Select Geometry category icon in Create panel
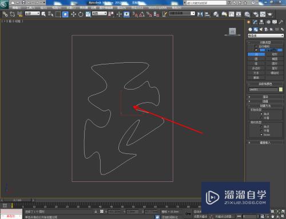The width and height of the screenshot is (286, 219). (x=250, y=30)
